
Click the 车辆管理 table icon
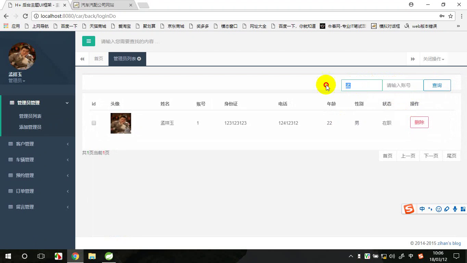click(11, 160)
